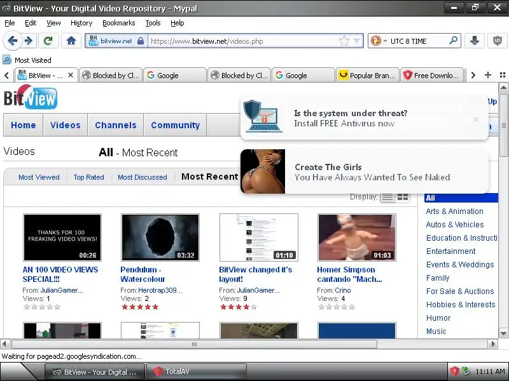Click the BitView site logo
Image resolution: width=509 pixels, height=381 pixels.
coord(30,97)
